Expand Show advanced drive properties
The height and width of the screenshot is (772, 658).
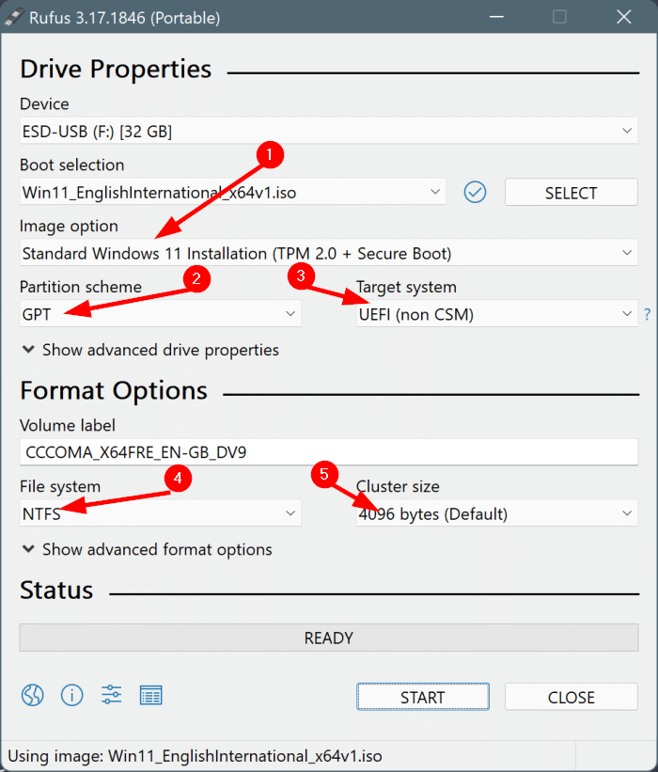click(150, 350)
